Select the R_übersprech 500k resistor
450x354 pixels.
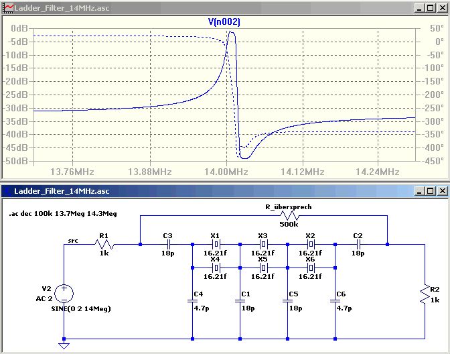tap(290, 215)
